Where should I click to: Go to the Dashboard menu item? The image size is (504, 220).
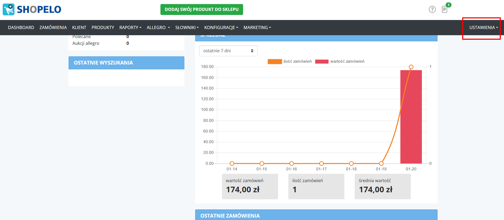click(x=21, y=27)
